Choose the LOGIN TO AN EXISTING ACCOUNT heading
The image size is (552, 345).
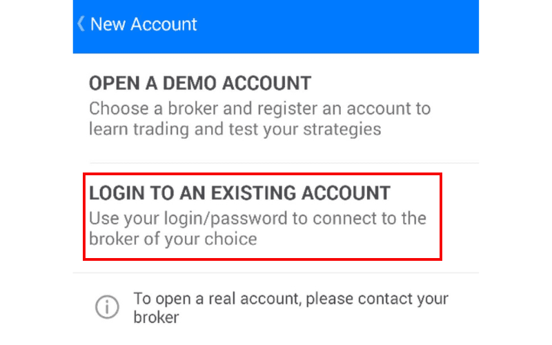coord(239,193)
